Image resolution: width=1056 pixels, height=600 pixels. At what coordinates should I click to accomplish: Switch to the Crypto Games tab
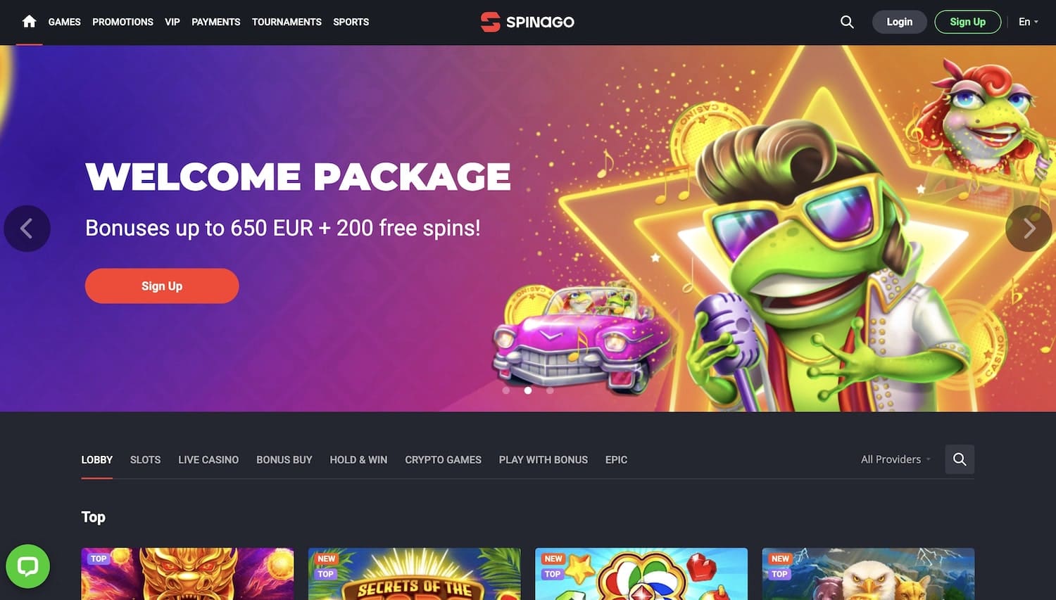[443, 459]
